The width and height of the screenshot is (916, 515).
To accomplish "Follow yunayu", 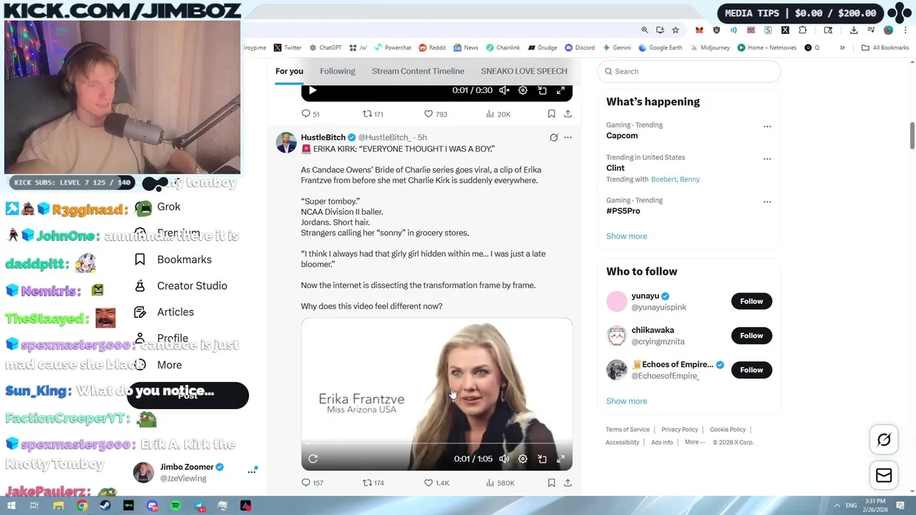I will (751, 301).
